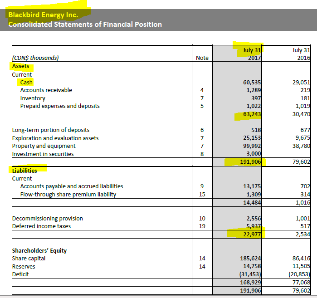This screenshot has height=298, width=317.
Task: Select total equity 2016 value 77,068
Action: point(301,282)
